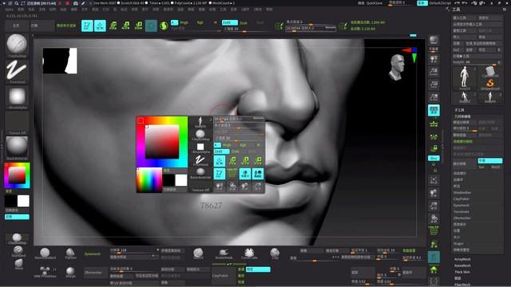The width and height of the screenshot is (511, 287).
Task: Click the popup palette color picker square
Action: click(x=162, y=142)
